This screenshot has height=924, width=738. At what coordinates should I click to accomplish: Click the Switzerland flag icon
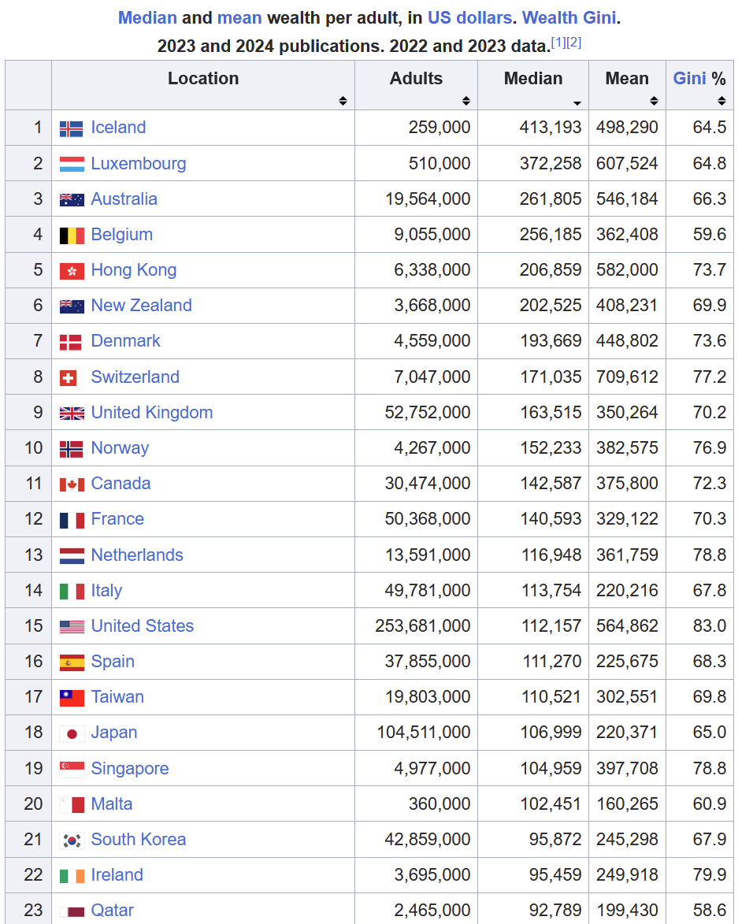pos(69,378)
